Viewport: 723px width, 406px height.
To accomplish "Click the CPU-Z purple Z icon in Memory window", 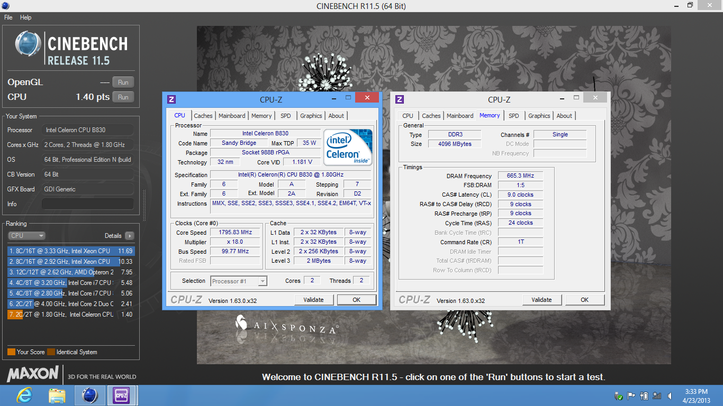I will (400, 99).
